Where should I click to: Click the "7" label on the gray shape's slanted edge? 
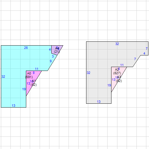point(135,59)
